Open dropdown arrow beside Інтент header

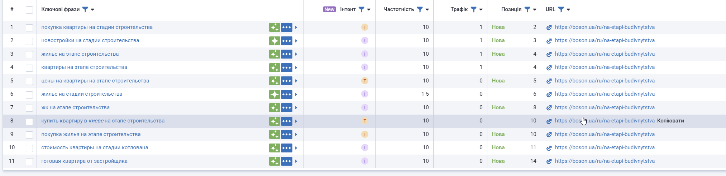[369, 10]
